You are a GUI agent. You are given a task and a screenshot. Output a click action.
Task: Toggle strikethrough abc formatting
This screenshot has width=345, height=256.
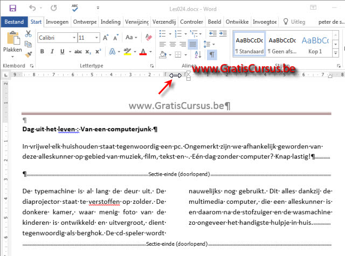click(x=78, y=52)
